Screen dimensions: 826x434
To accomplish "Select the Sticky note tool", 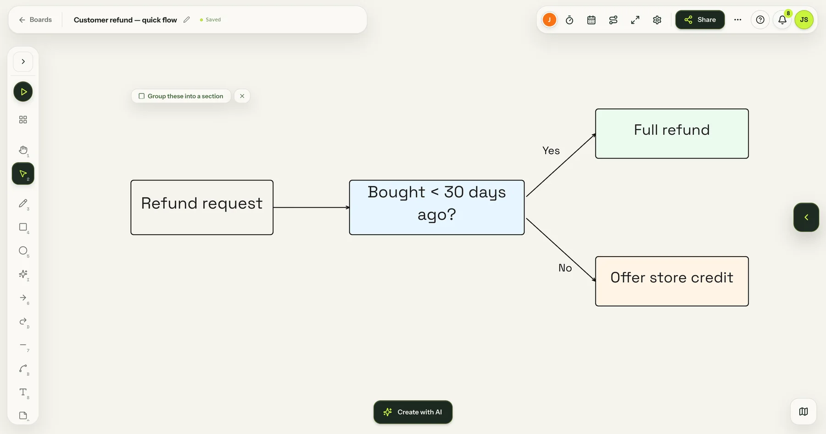I will point(23,416).
